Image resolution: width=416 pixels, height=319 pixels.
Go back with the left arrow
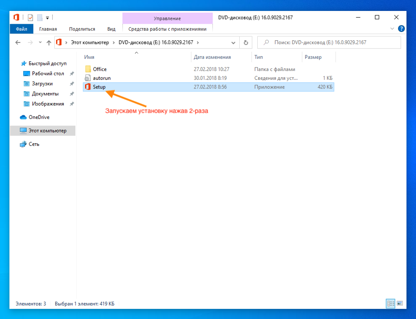click(x=18, y=43)
